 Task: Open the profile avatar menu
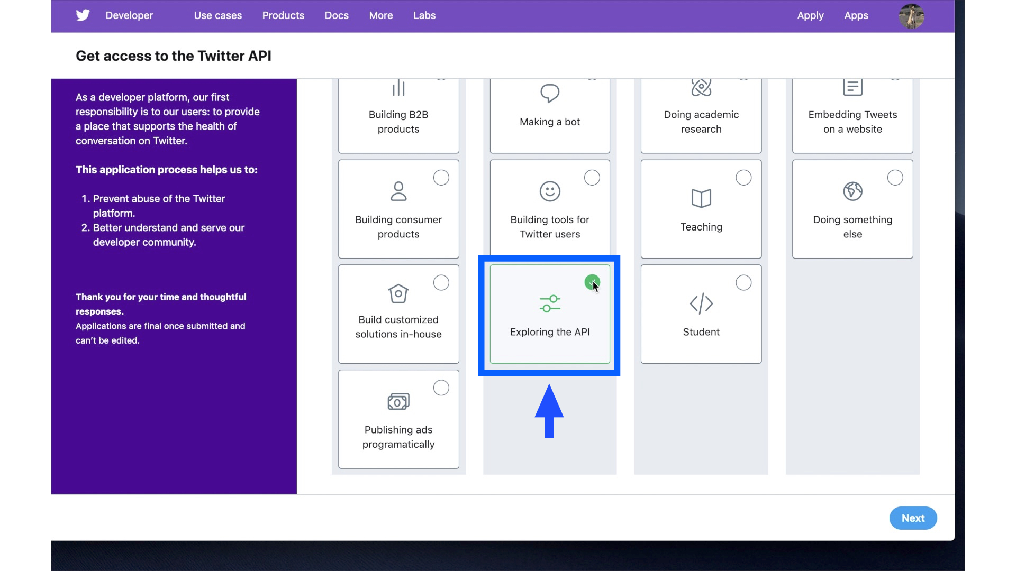pos(911,16)
